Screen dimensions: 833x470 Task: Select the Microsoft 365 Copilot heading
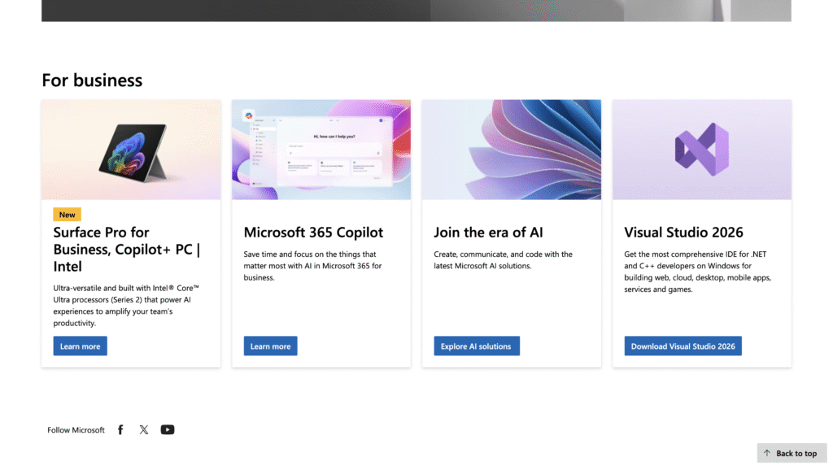click(x=313, y=233)
